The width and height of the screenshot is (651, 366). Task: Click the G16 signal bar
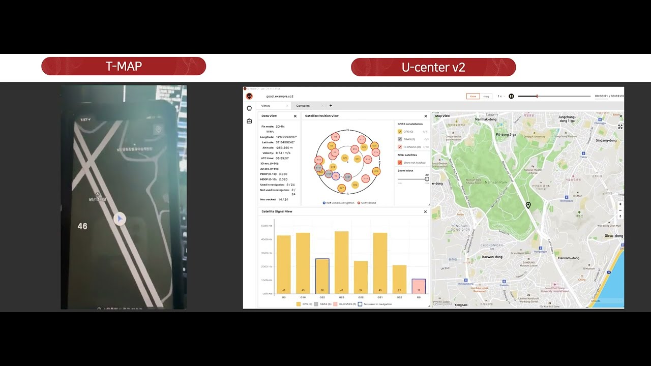[303, 263]
